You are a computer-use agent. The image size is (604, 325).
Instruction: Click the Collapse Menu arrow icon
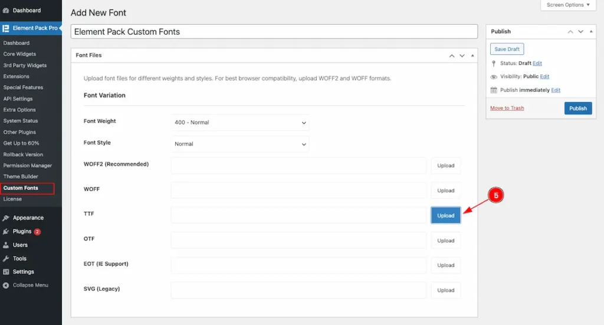[x=6, y=285]
